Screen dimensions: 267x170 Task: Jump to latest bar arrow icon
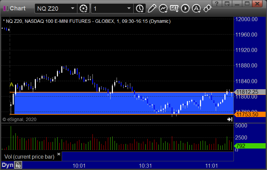(x=230, y=119)
